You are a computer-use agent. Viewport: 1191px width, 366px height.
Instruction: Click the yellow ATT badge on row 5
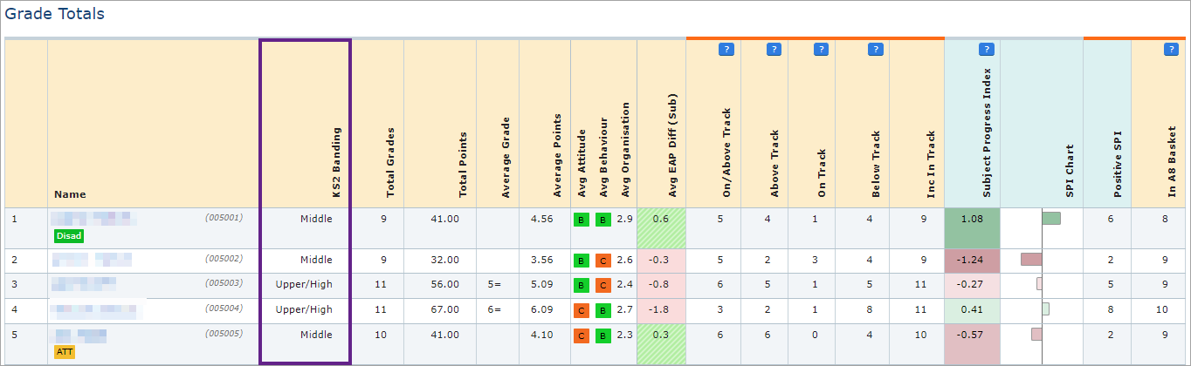65,351
